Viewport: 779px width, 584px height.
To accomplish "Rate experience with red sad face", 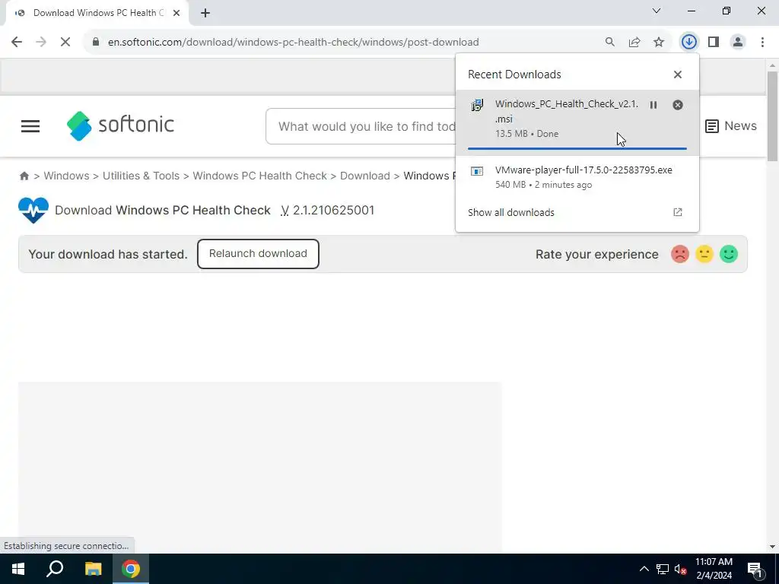I will pyautogui.click(x=680, y=254).
